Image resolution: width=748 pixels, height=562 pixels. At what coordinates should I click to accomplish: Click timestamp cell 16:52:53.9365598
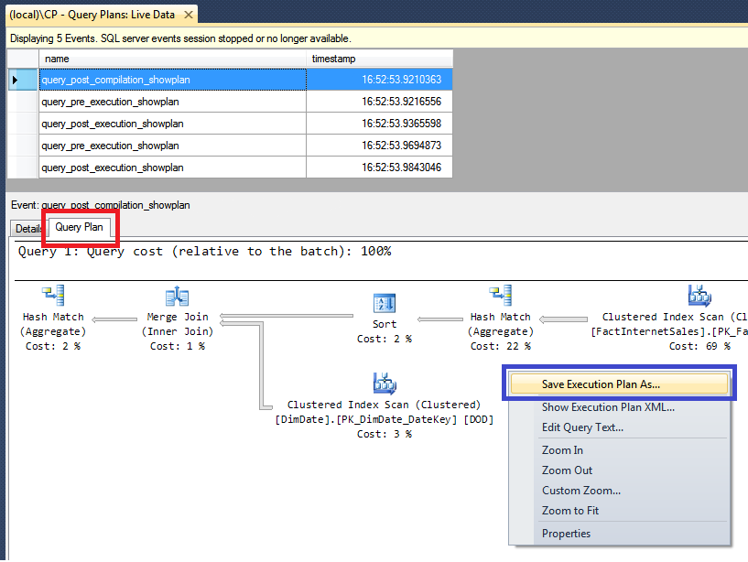point(379,124)
